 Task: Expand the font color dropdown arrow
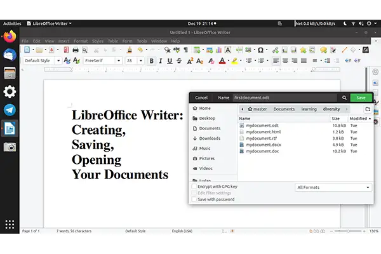point(229,61)
